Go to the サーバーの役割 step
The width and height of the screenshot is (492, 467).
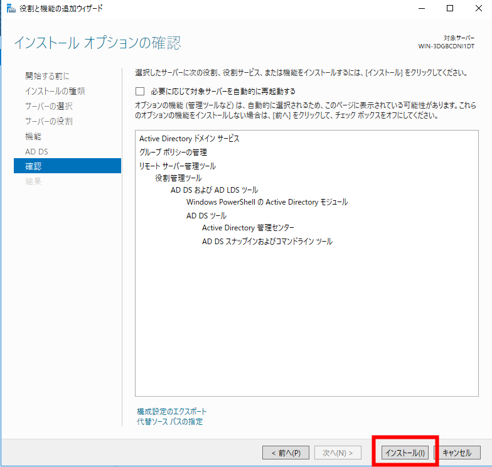click(x=49, y=121)
